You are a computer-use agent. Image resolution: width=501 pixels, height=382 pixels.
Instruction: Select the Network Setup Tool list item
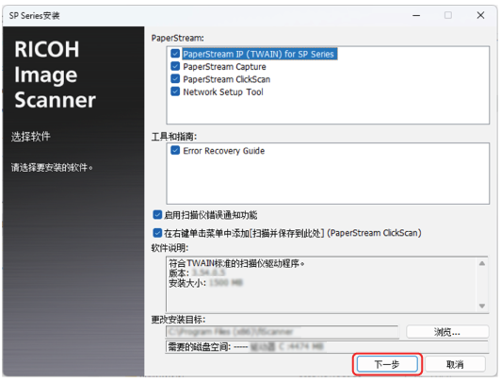(223, 91)
